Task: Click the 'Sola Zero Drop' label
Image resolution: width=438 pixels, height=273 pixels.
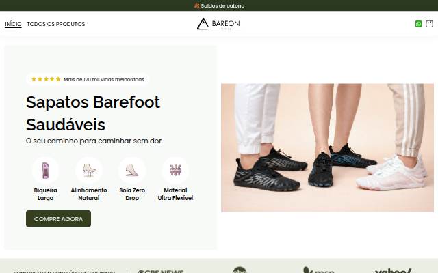Action: click(x=132, y=194)
